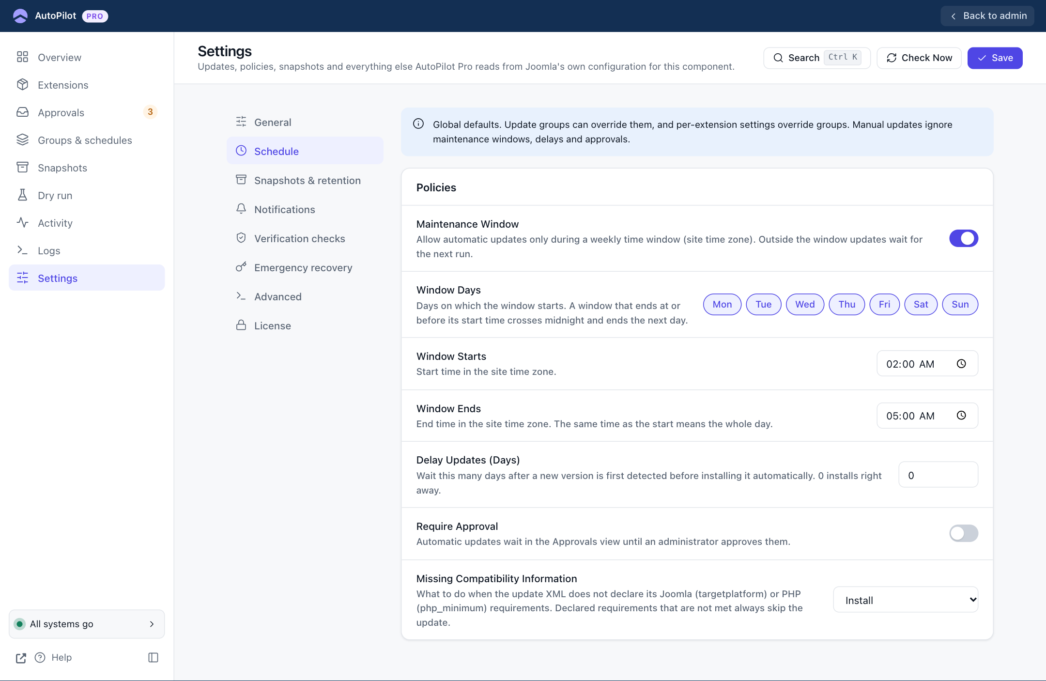Viewport: 1046px width, 681px height.
Task: Toggle the Wed window day
Action: tap(805, 304)
